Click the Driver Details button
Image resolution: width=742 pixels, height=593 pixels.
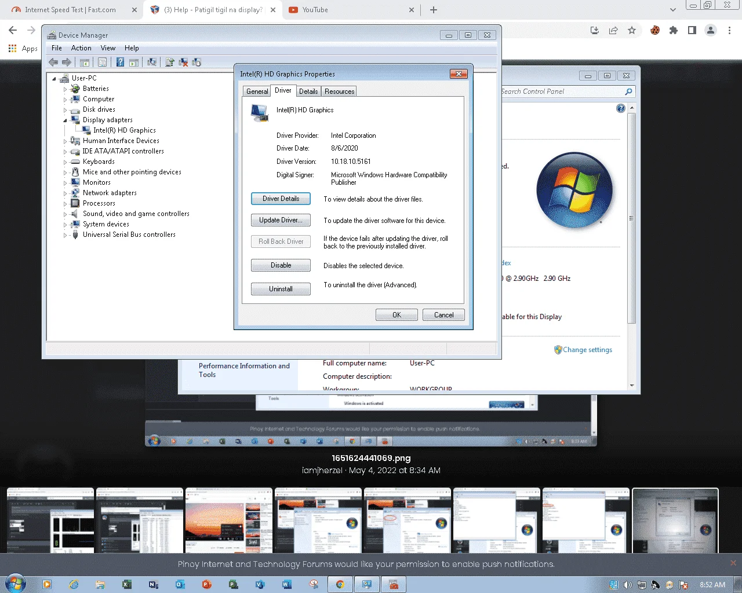[281, 199]
